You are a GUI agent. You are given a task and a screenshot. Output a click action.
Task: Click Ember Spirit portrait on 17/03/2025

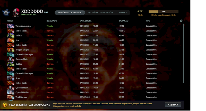(x=11, y=83)
